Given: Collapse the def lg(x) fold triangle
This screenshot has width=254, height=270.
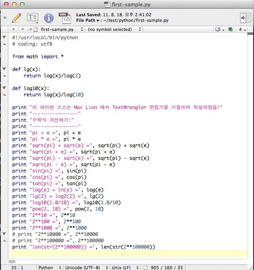Looking at the screenshot, I should tap(4, 69).
